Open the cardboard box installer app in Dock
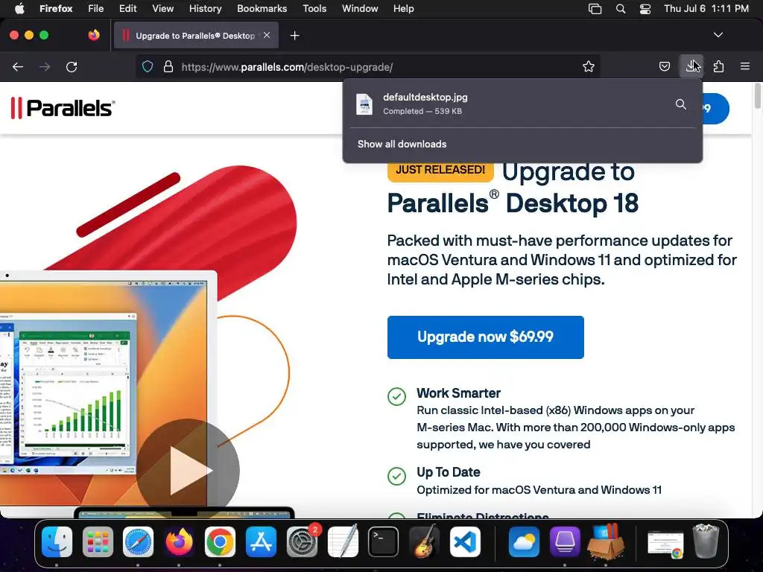The width and height of the screenshot is (763, 572). (605, 541)
